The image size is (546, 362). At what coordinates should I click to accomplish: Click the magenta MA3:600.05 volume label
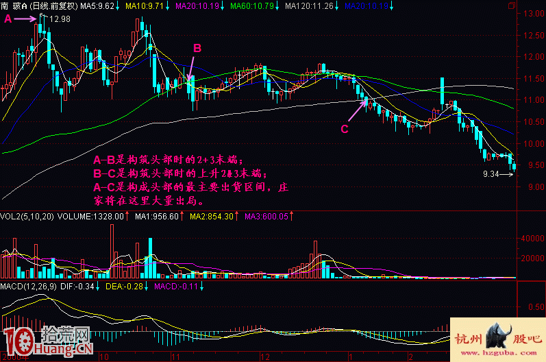(x=266, y=217)
